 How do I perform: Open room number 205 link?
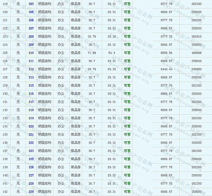(31, 12)
